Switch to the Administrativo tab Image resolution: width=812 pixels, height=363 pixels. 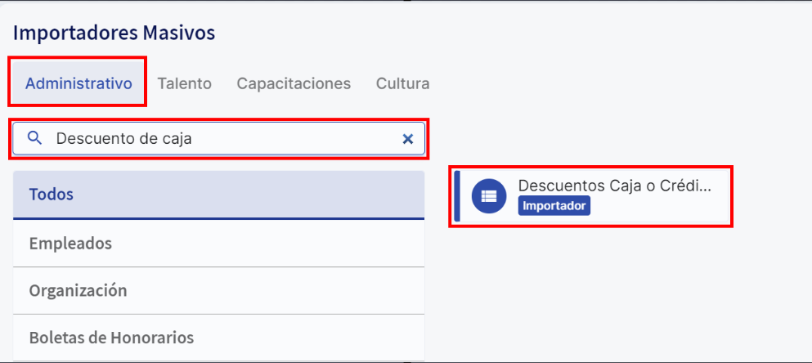(x=79, y=83)
